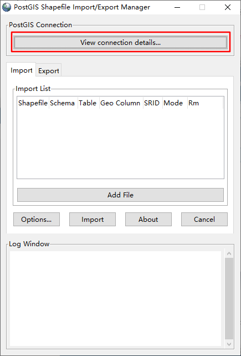Select the Mode column header
The image size is (241, 356).
pos(175,103)
